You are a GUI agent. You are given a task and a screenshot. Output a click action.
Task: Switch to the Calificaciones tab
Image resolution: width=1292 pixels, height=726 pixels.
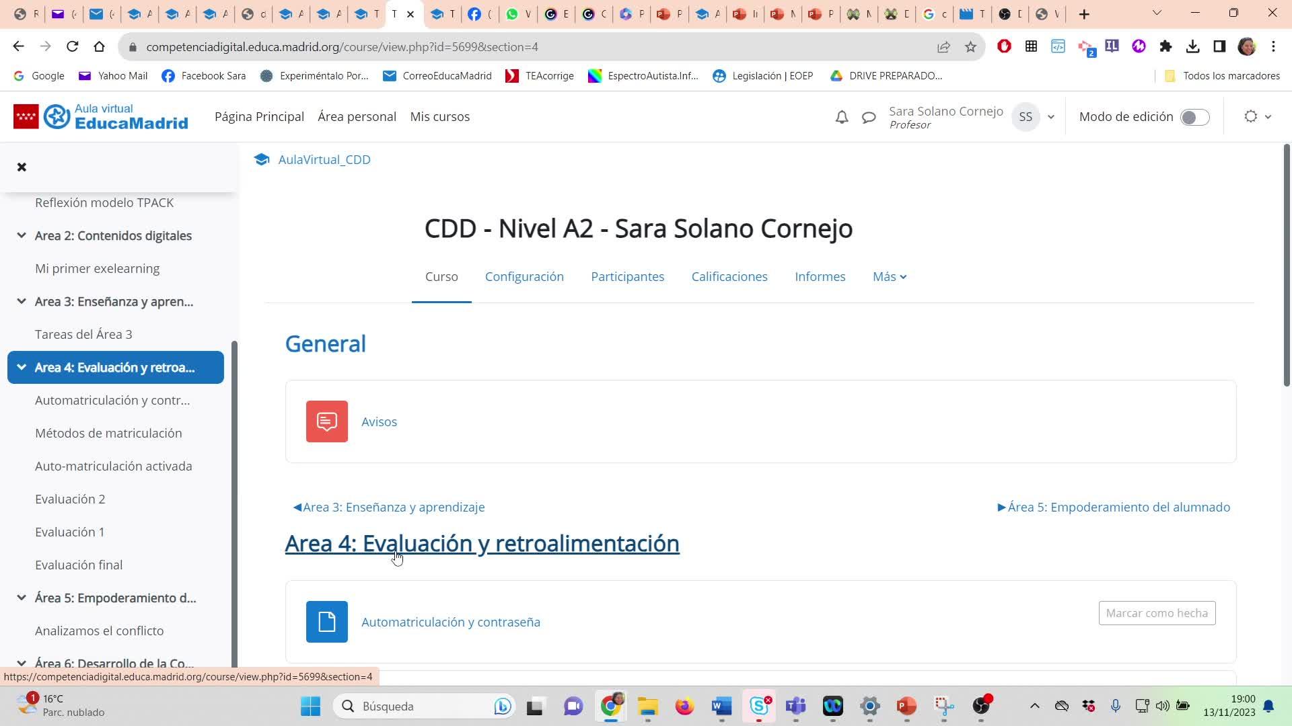pyautogui.click(x=729, y=276)
